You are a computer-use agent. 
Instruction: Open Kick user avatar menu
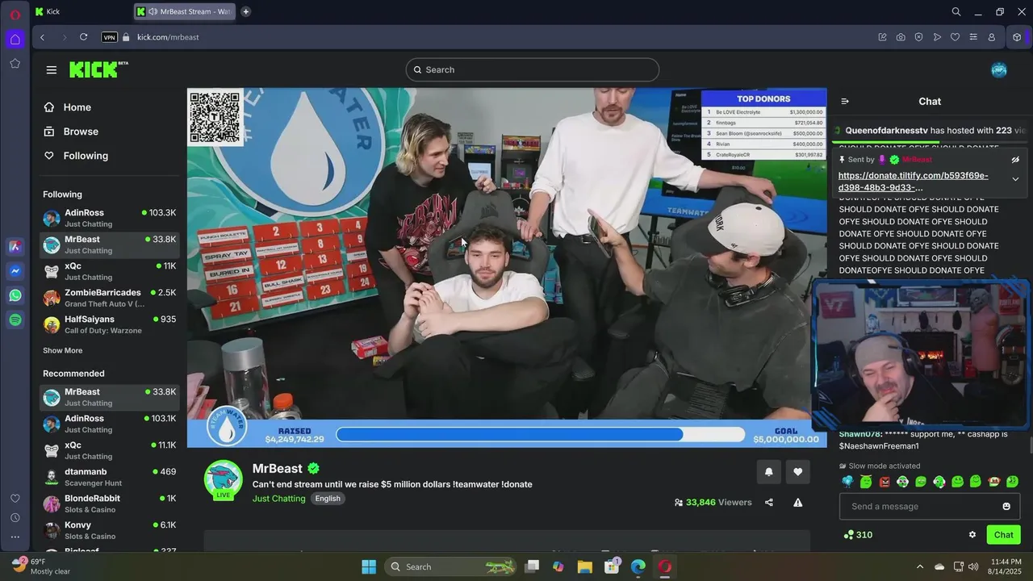(x=999, y=69)
